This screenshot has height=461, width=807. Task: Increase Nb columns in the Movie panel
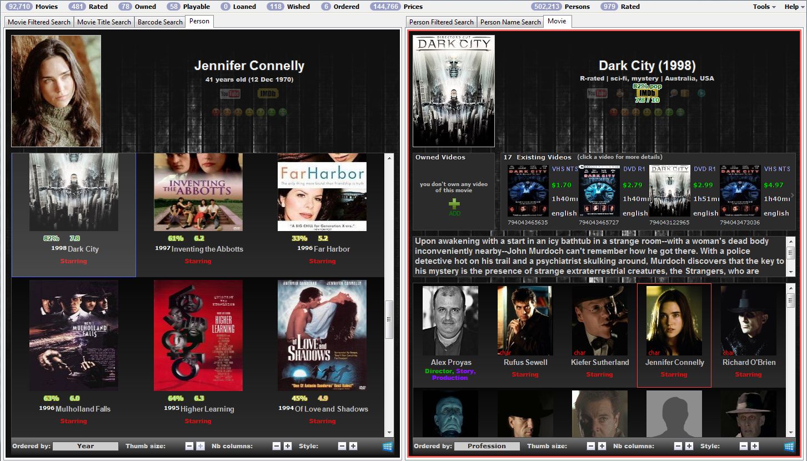tap(689, 446)
